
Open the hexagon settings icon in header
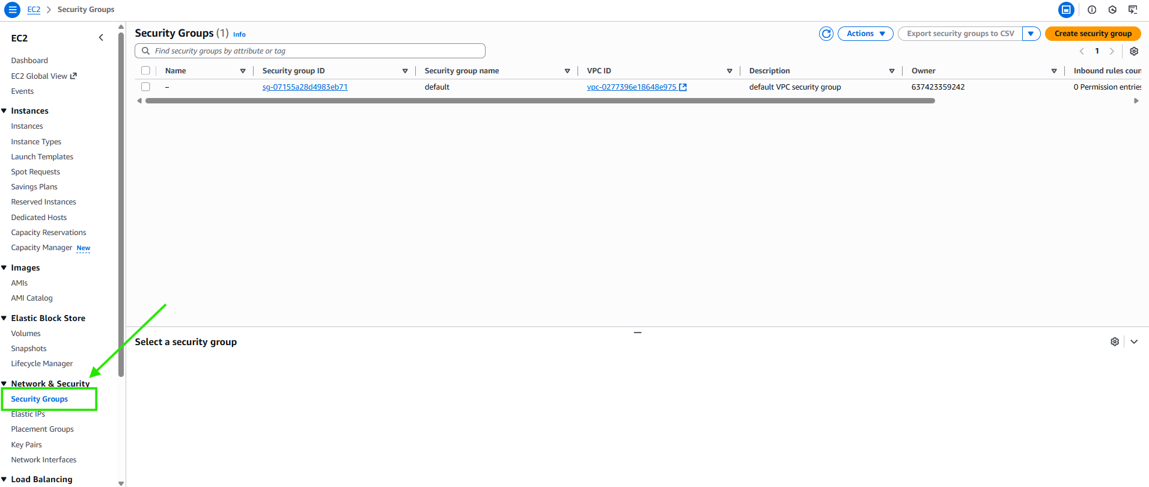point(1112,10)
